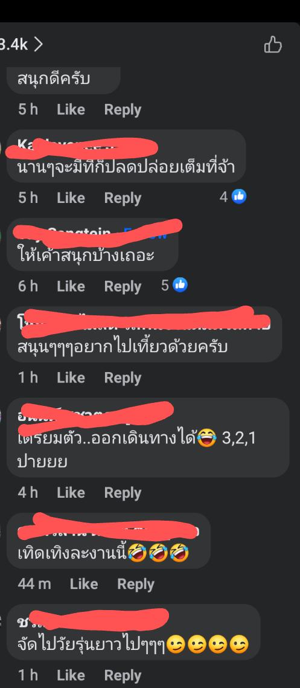
Task: Open the reactions list chevron beside 3.4k
Action: pyautogui.click(x=39, y=44)
